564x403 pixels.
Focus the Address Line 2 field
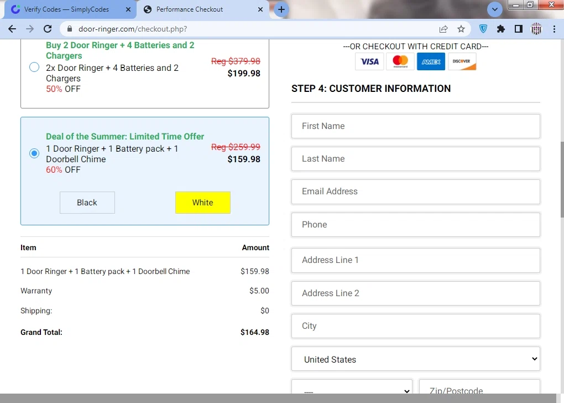pos(415,293)
